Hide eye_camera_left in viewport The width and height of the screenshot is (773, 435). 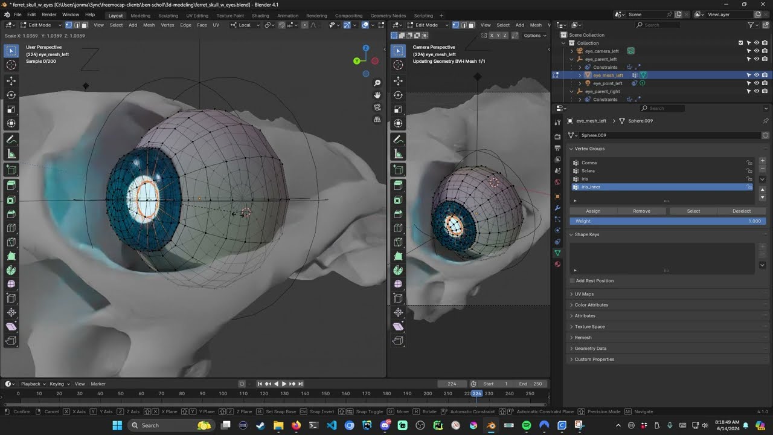coord(756,51)
